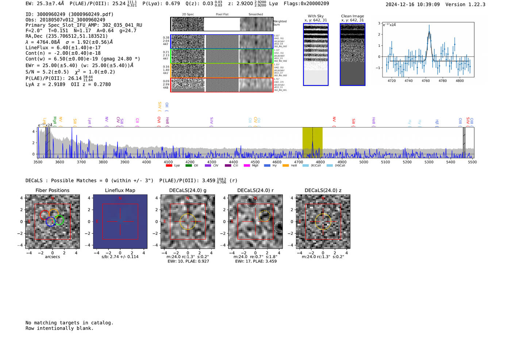Click the red Lyα legend swatch

tap(169, 165)
